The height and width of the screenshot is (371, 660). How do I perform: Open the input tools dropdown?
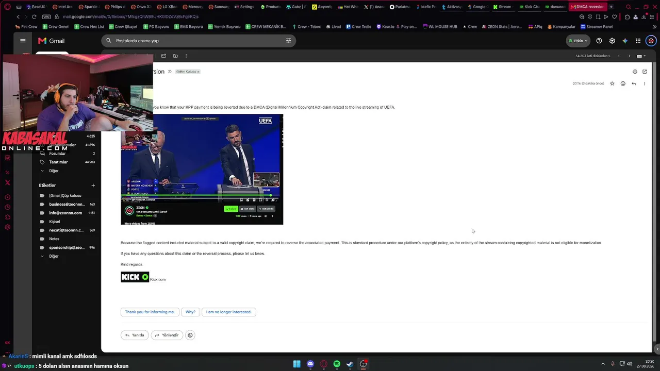click(640, 56)
